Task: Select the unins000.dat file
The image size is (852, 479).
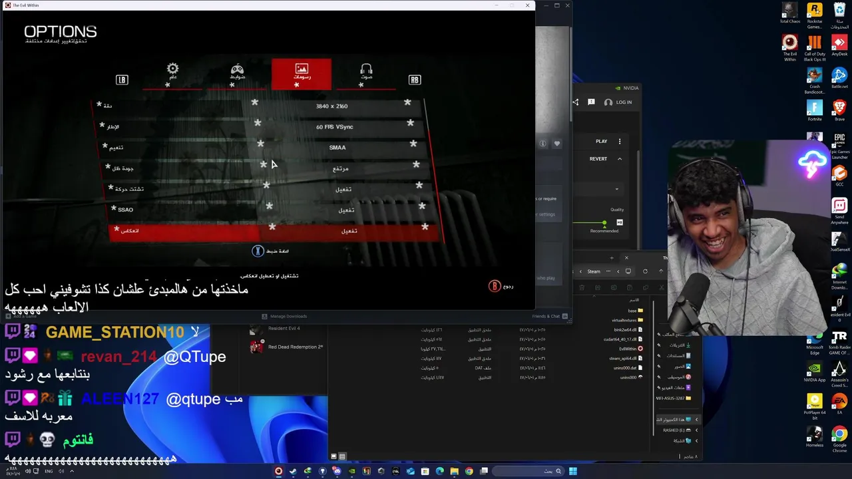Action: (628, 367)
